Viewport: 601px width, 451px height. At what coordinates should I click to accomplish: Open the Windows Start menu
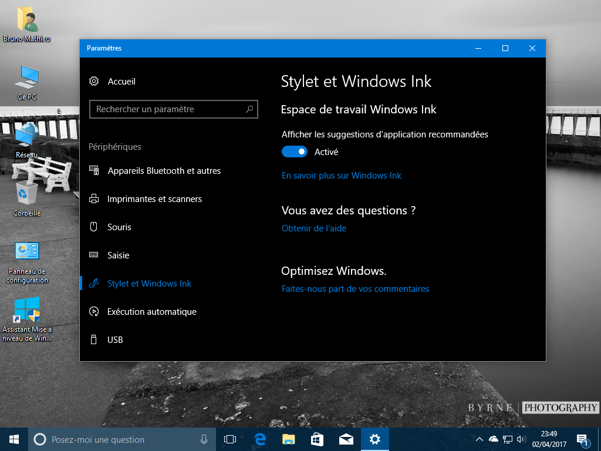pos(14,439)
